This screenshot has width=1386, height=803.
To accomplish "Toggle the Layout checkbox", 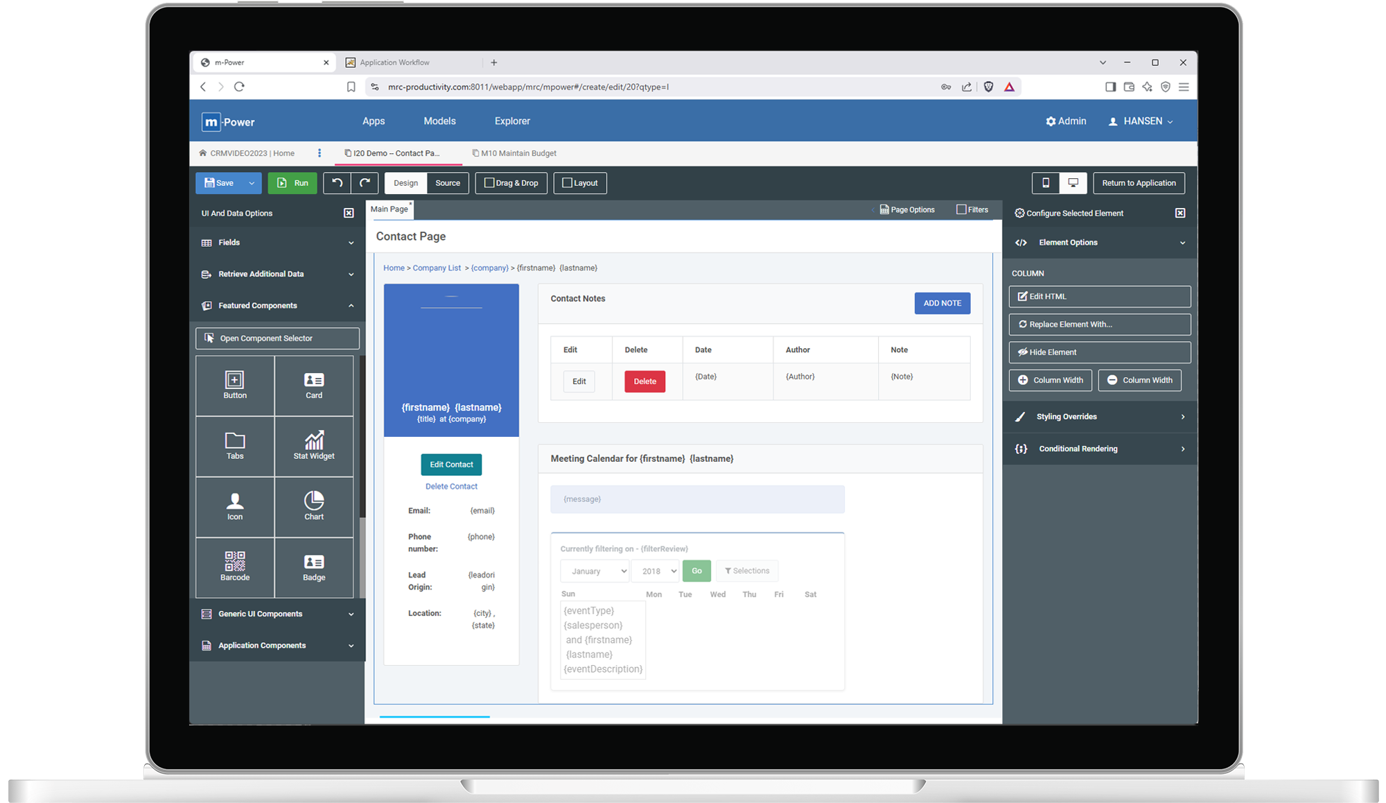I will pos(567,183).
